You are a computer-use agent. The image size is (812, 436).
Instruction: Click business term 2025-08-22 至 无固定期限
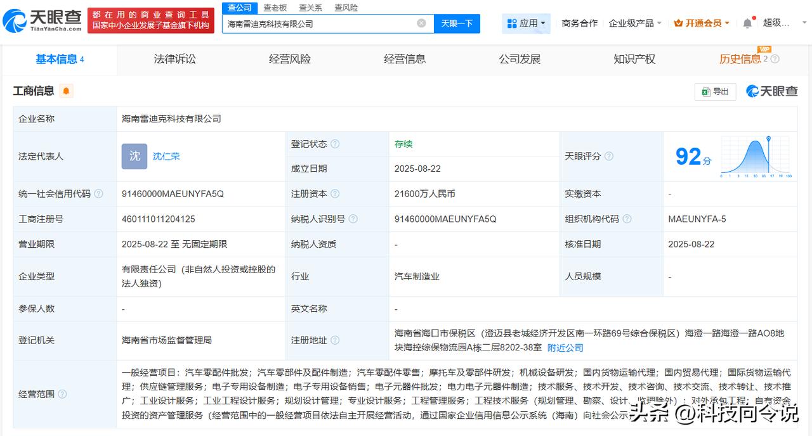[174, 244]
